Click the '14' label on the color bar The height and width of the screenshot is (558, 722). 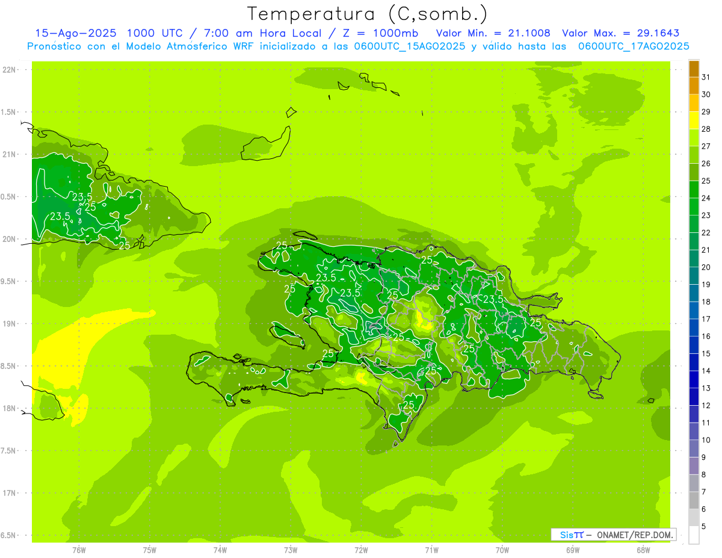706,371
